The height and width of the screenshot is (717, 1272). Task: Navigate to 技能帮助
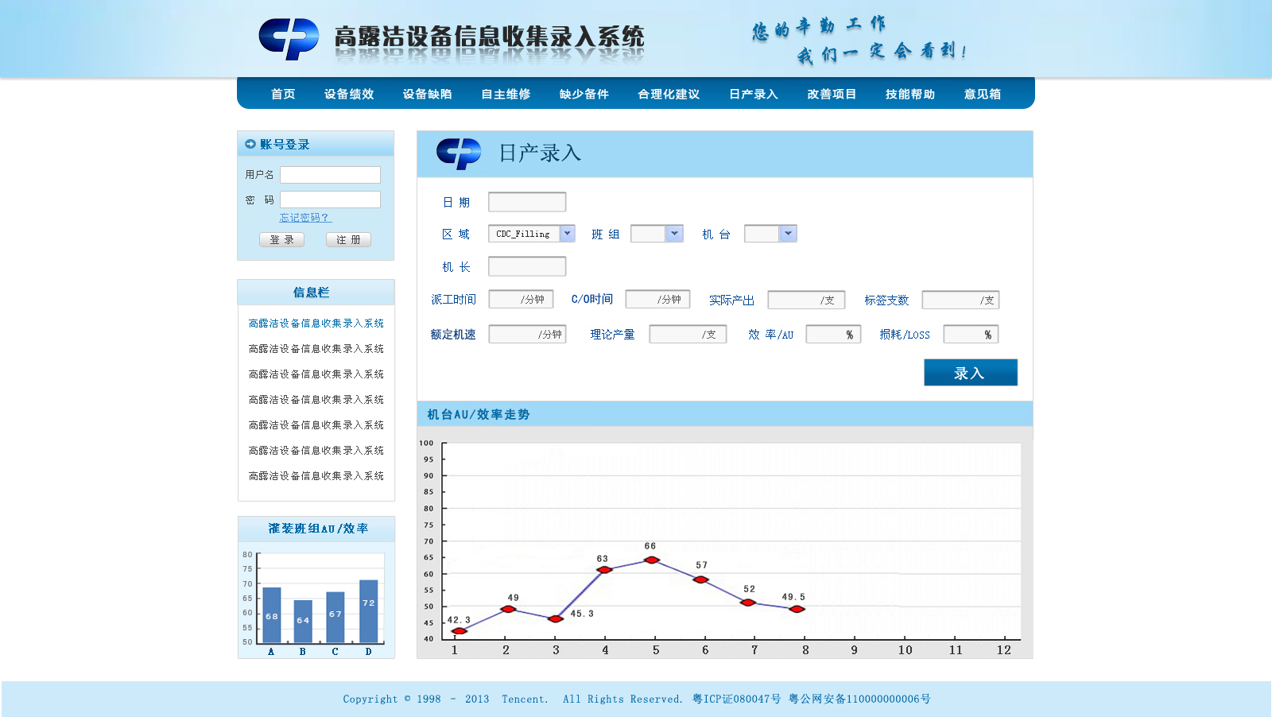(909, 93)
